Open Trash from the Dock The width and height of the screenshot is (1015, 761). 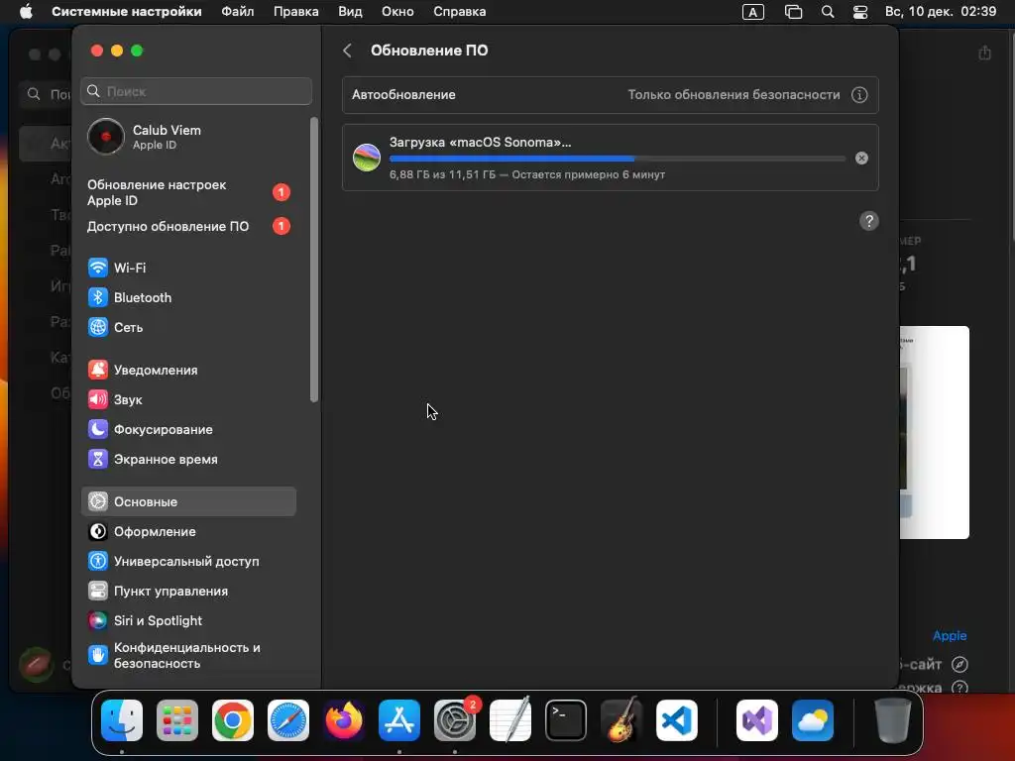click(893, 720)
